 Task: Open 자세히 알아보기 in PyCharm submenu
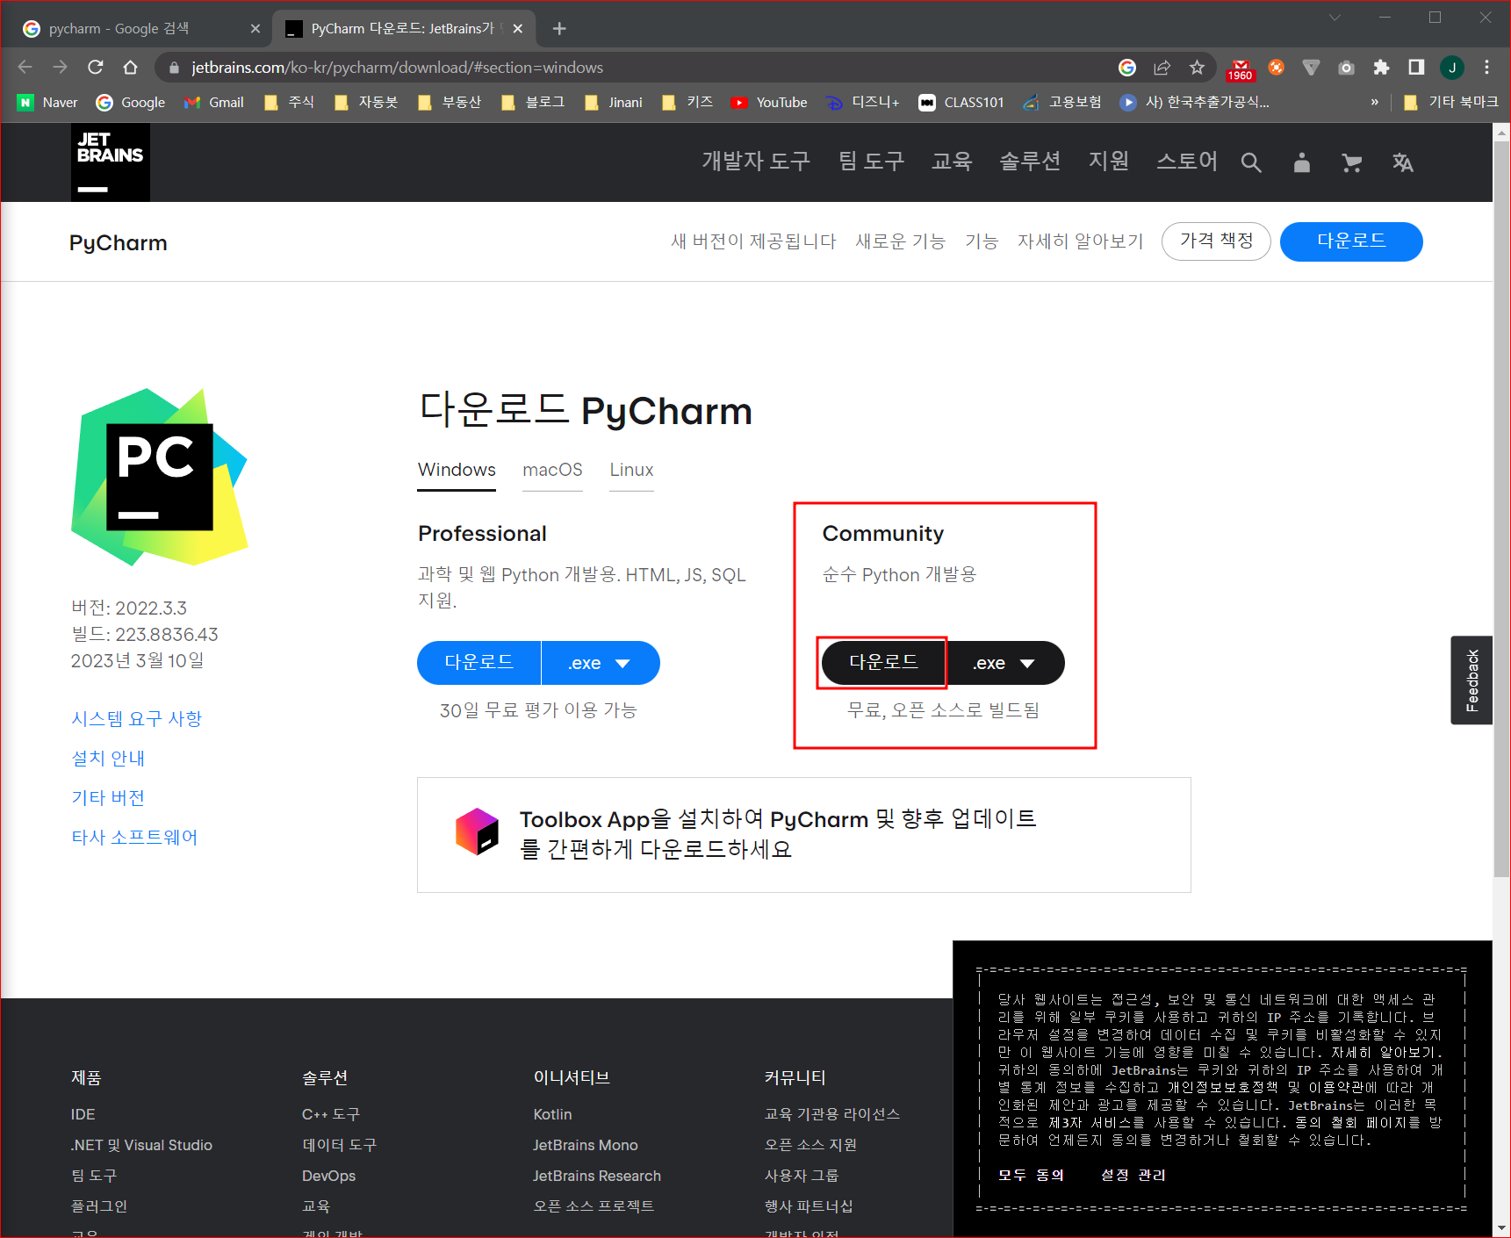[1080, 241]
